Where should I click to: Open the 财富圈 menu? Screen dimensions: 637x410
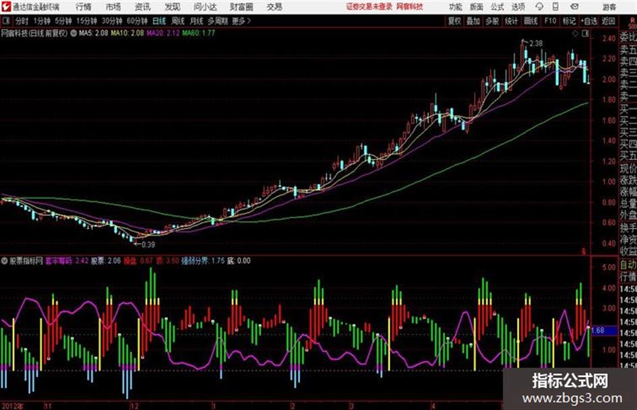pyautogui.click(x=241, y=7)
